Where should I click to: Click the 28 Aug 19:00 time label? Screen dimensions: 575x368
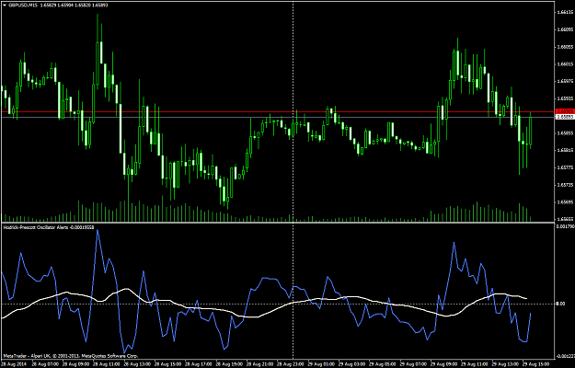227,365
